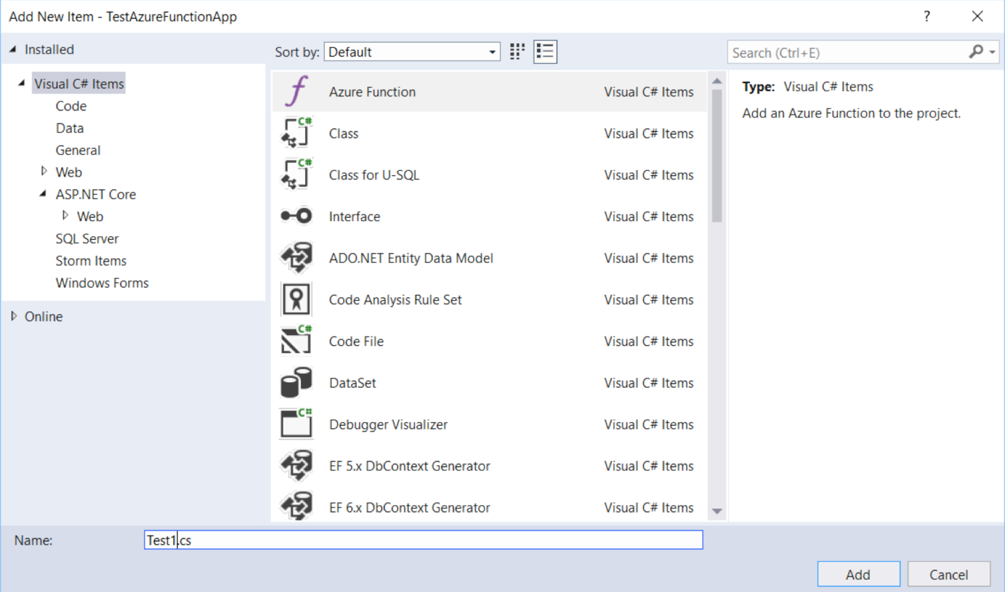The width and height of the screenshot is (1005, 592).
Task: Select the ASP.NET Core category label
Action: [x=96, y=194]
